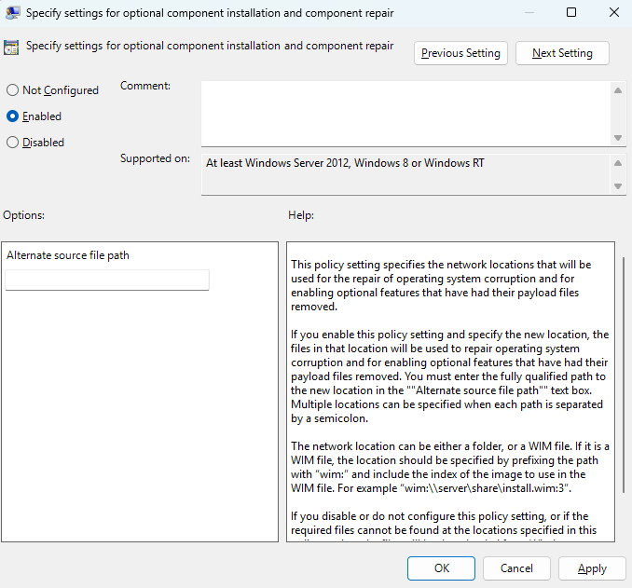Apply the policy setting

coord(592,568)
